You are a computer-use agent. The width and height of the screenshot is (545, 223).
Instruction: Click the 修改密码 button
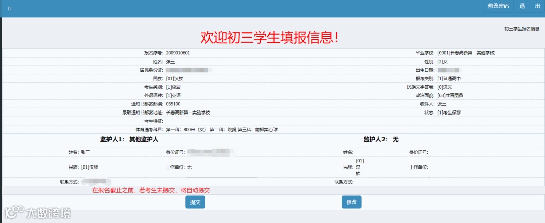[x=499, y=6]
